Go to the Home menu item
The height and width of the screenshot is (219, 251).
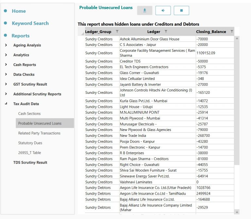19,11
